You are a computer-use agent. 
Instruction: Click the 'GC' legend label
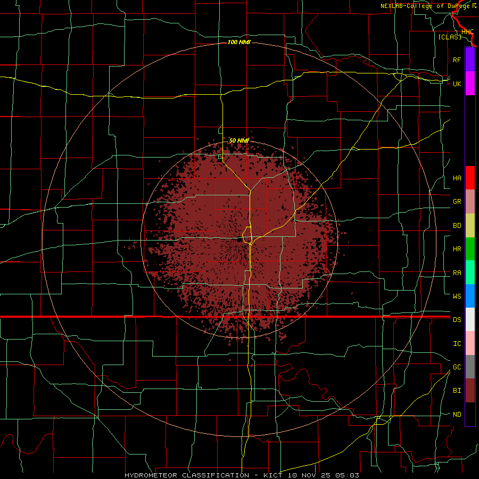point(457,367)
